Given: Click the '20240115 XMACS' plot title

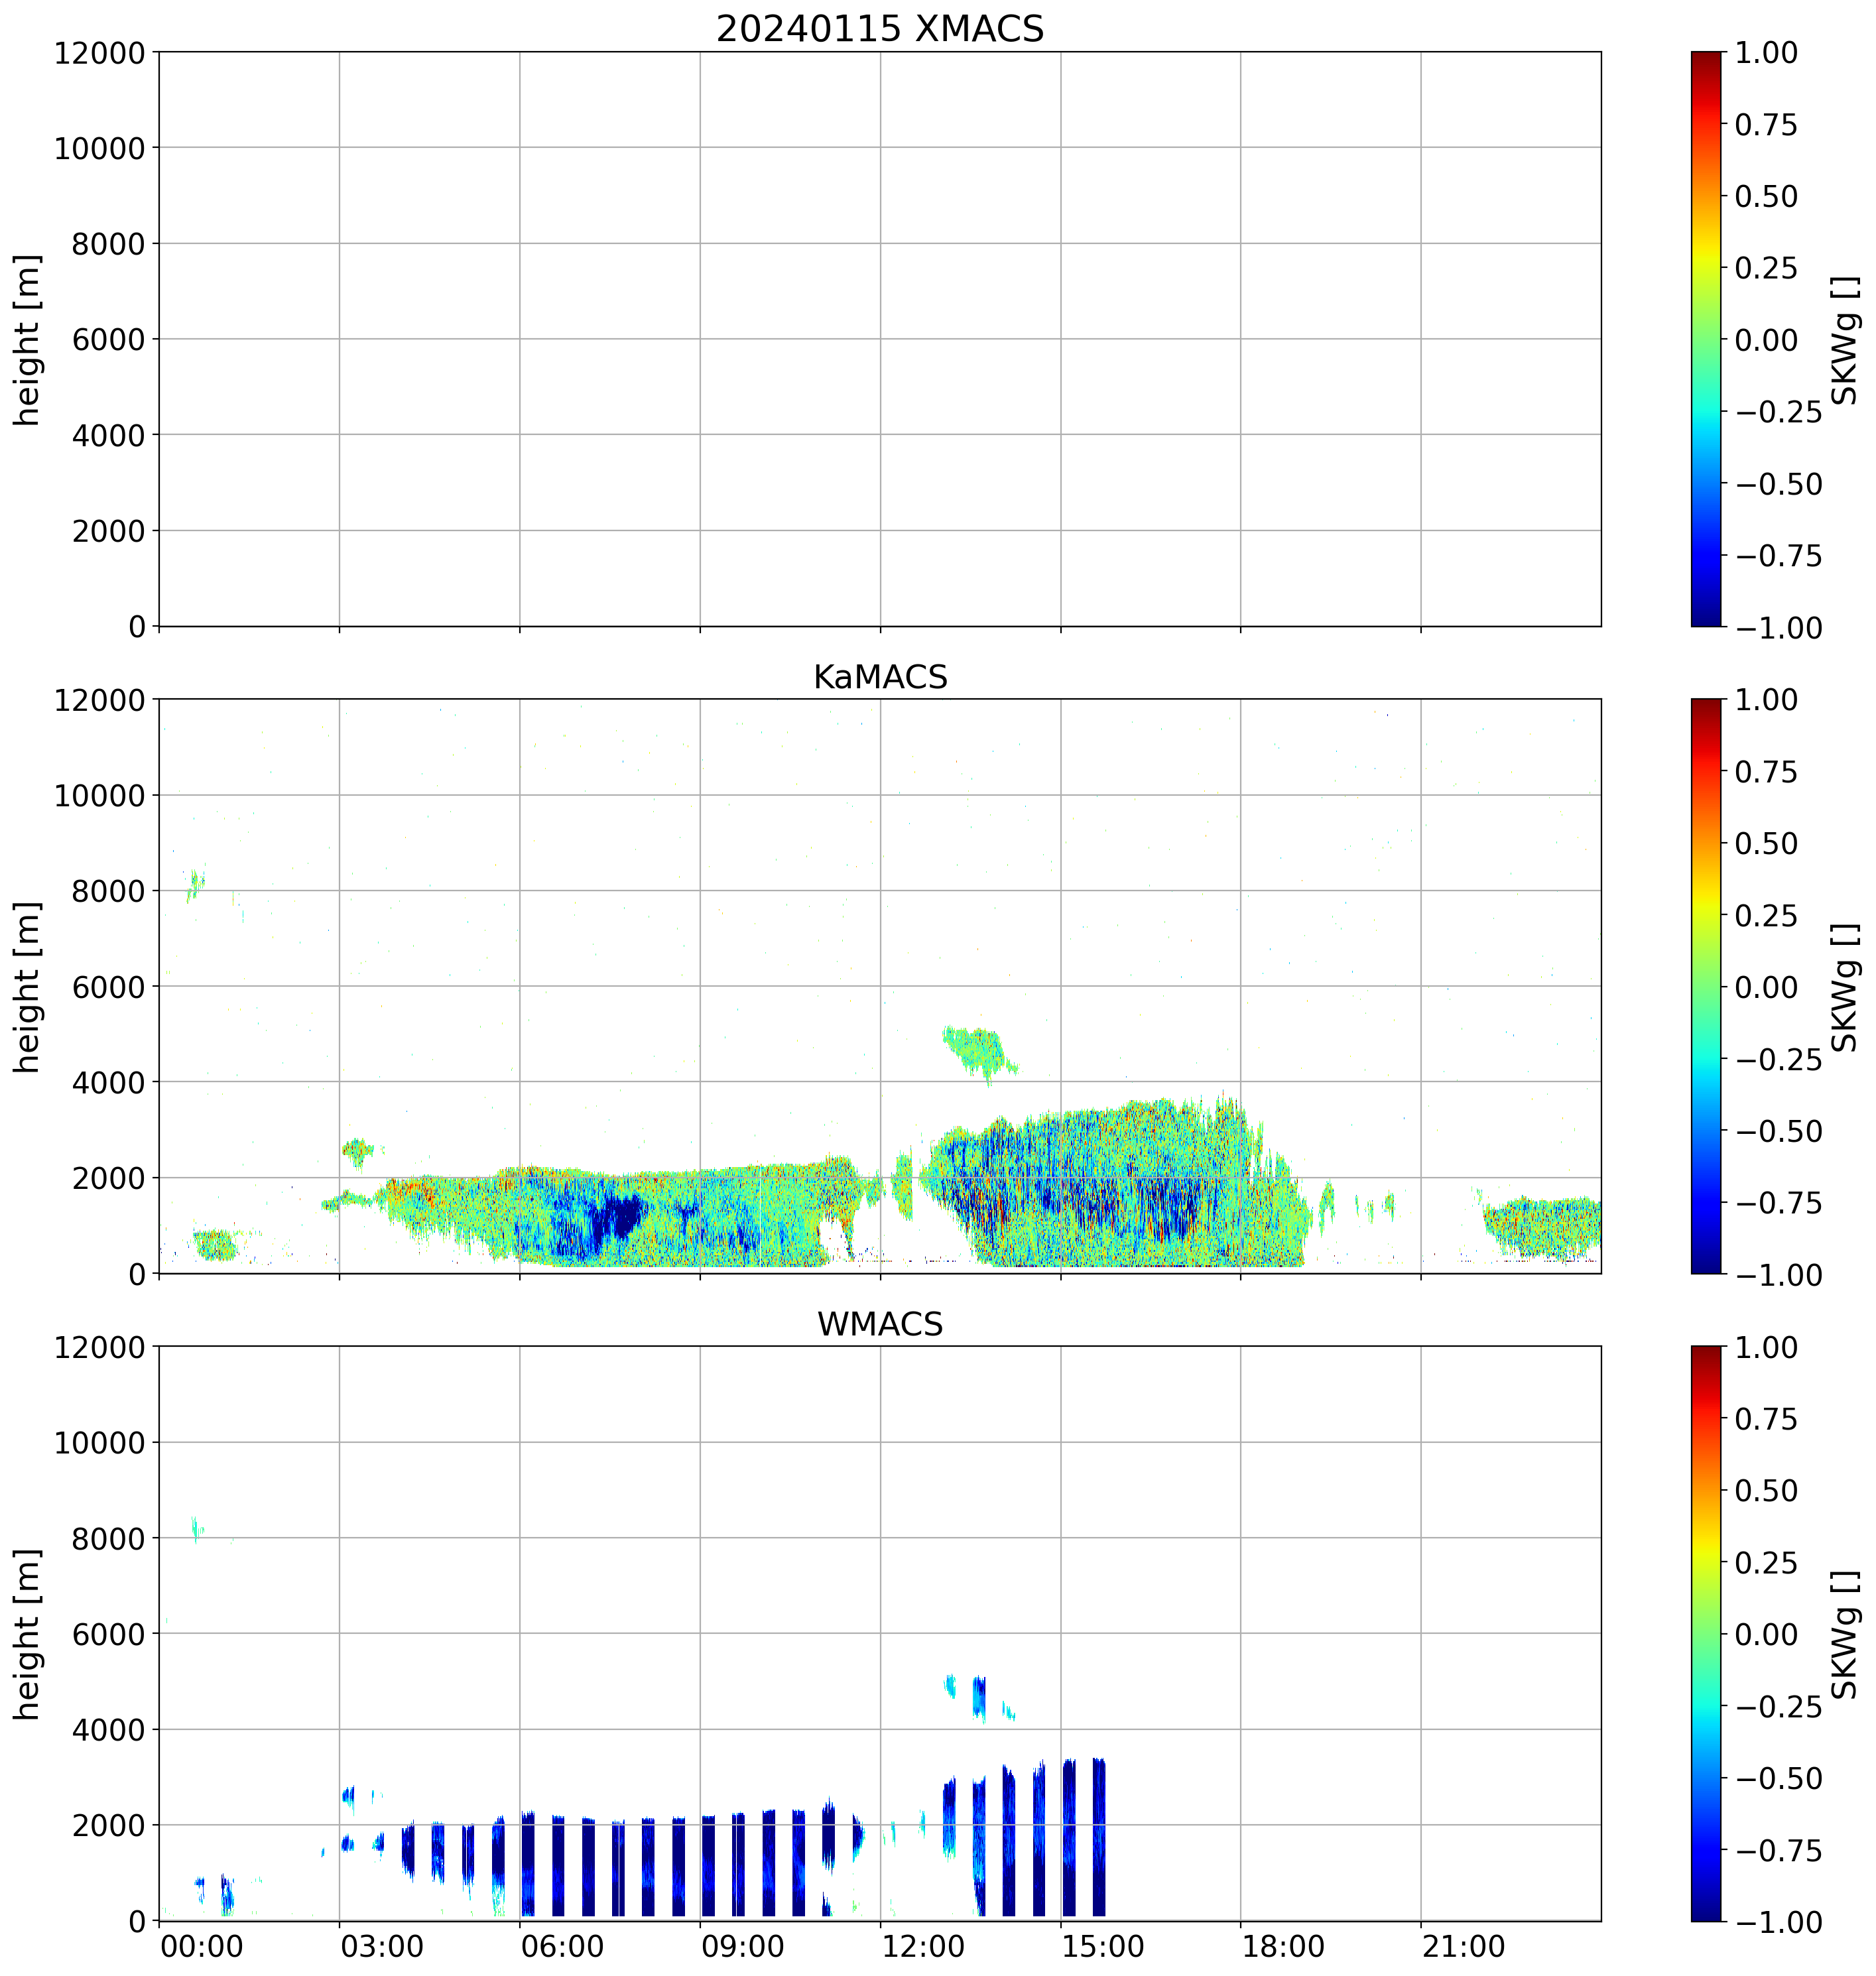Looking at the screenshot, I should 879,29.
